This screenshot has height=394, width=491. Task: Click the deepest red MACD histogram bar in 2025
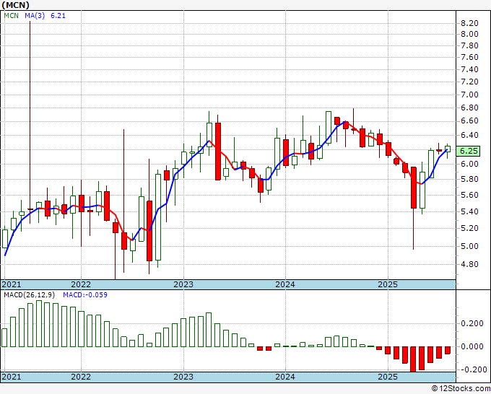pyautogui.click(x=413, y=359)
